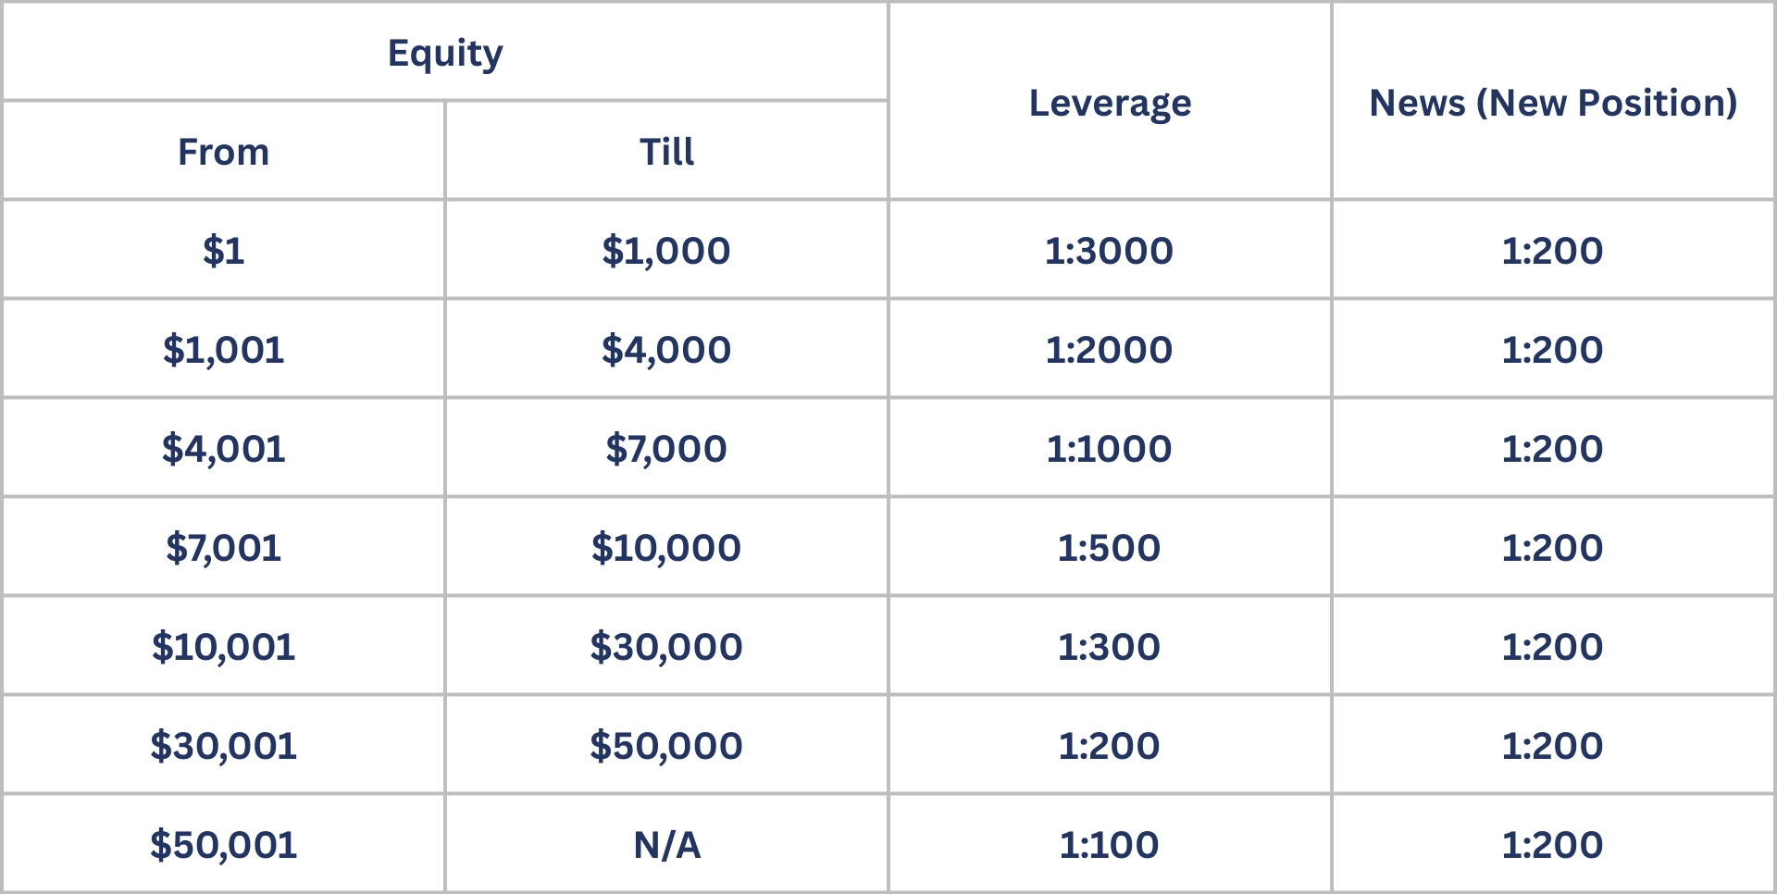Select the 1:300 leverage cell
Screen dimensions: 1777x894
pyautogui.click(x=1109, y=647)
